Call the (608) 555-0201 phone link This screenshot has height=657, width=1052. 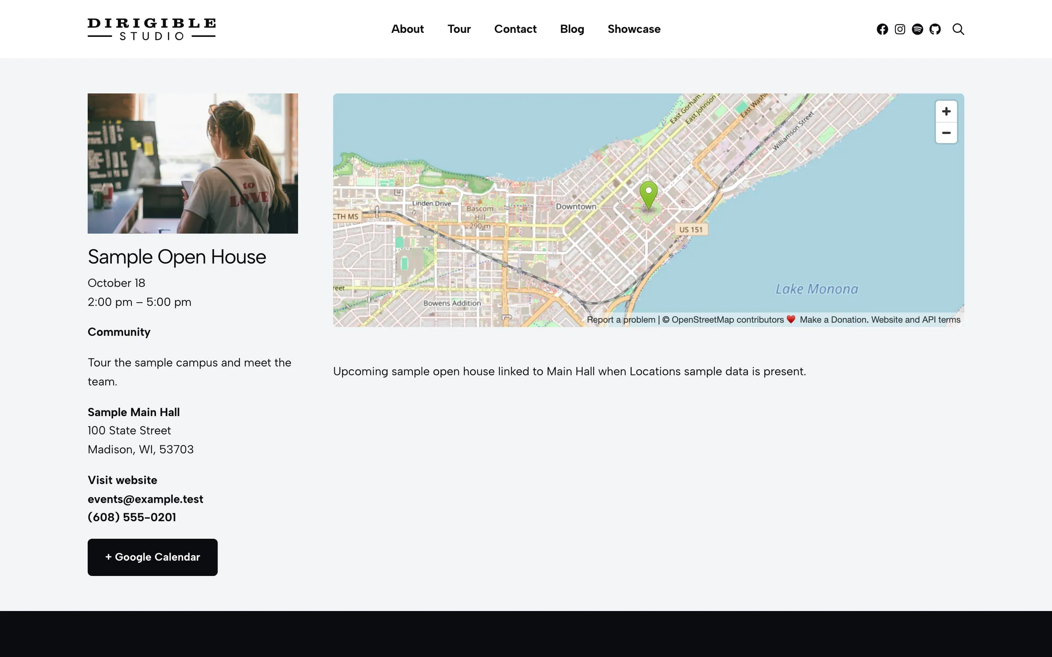point(132,517)
